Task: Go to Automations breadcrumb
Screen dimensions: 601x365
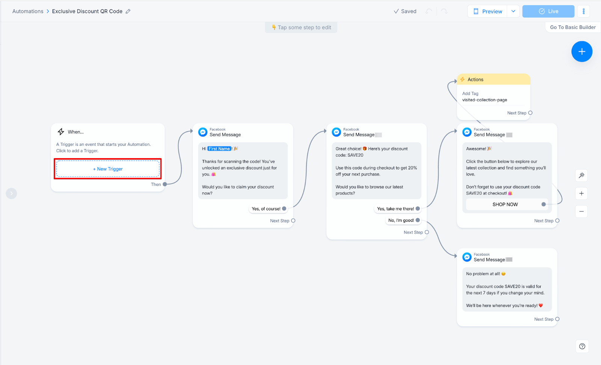Action: tap(28, 11)
